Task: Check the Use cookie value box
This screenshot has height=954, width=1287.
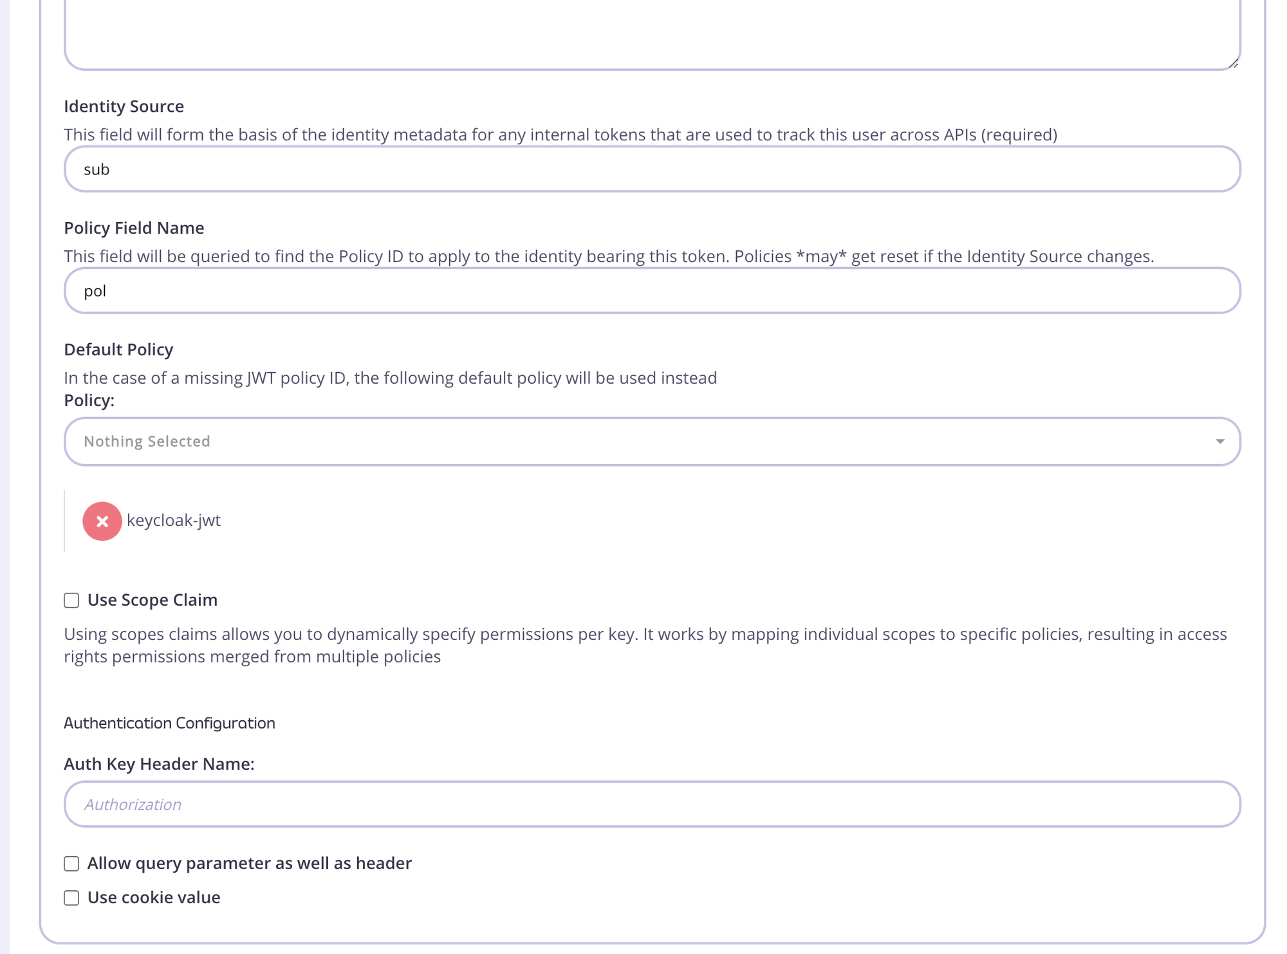Action: pyautogui.click(x=71, y=898)
